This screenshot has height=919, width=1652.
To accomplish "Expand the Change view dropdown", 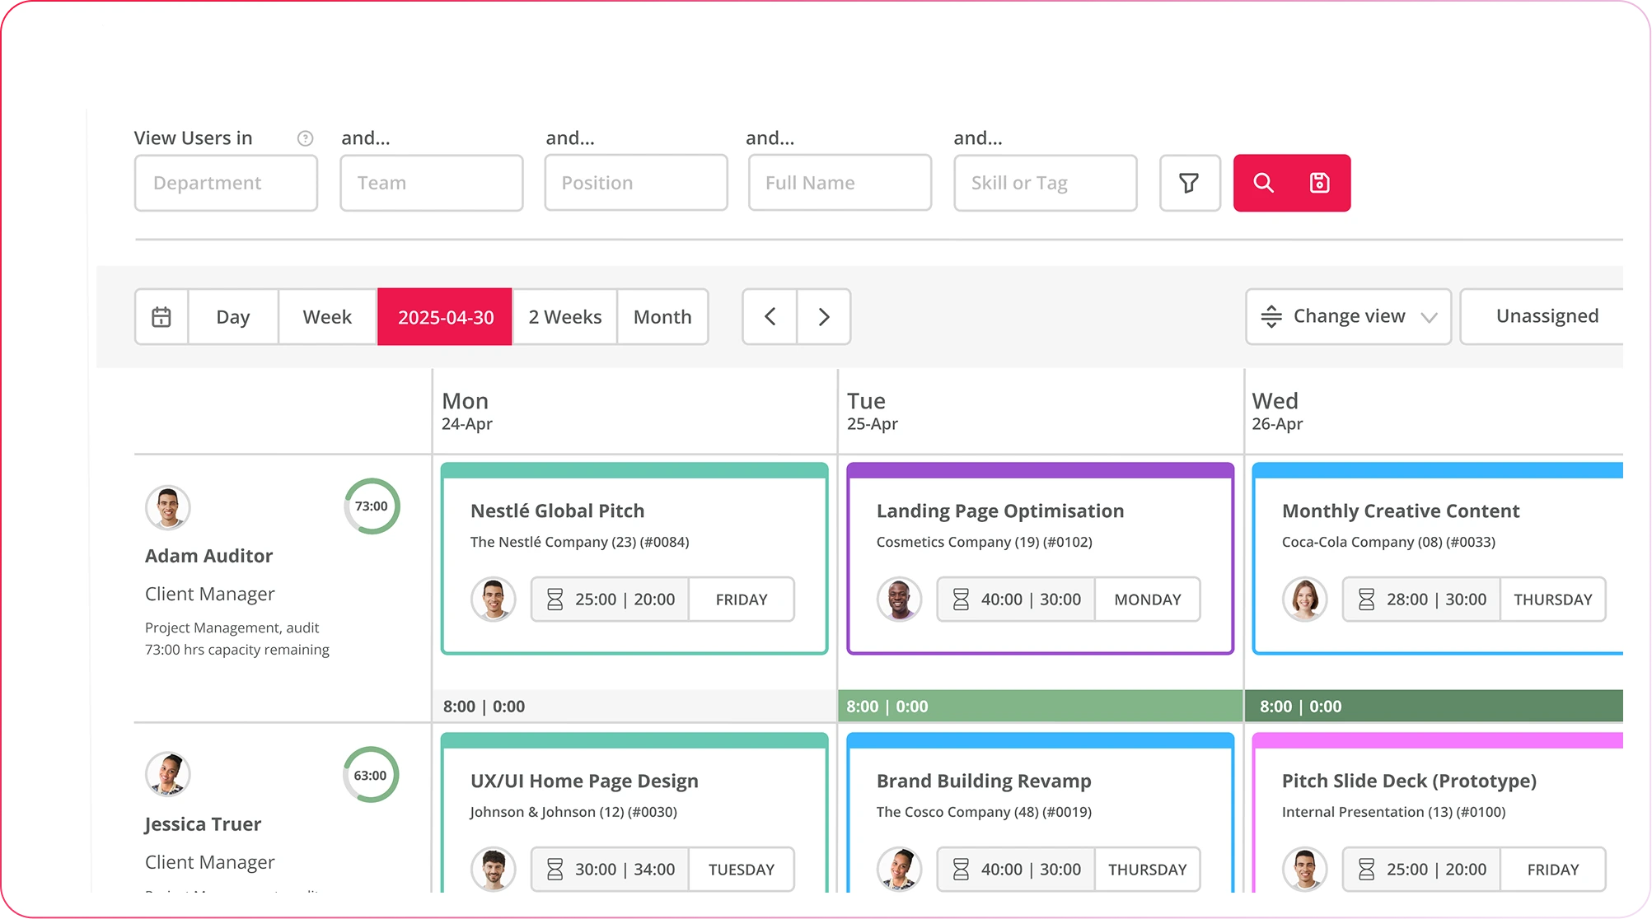I will 1348,317.
